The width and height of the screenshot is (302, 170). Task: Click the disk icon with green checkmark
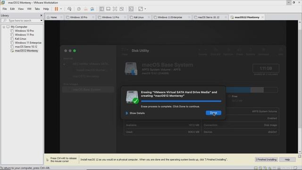132,97
